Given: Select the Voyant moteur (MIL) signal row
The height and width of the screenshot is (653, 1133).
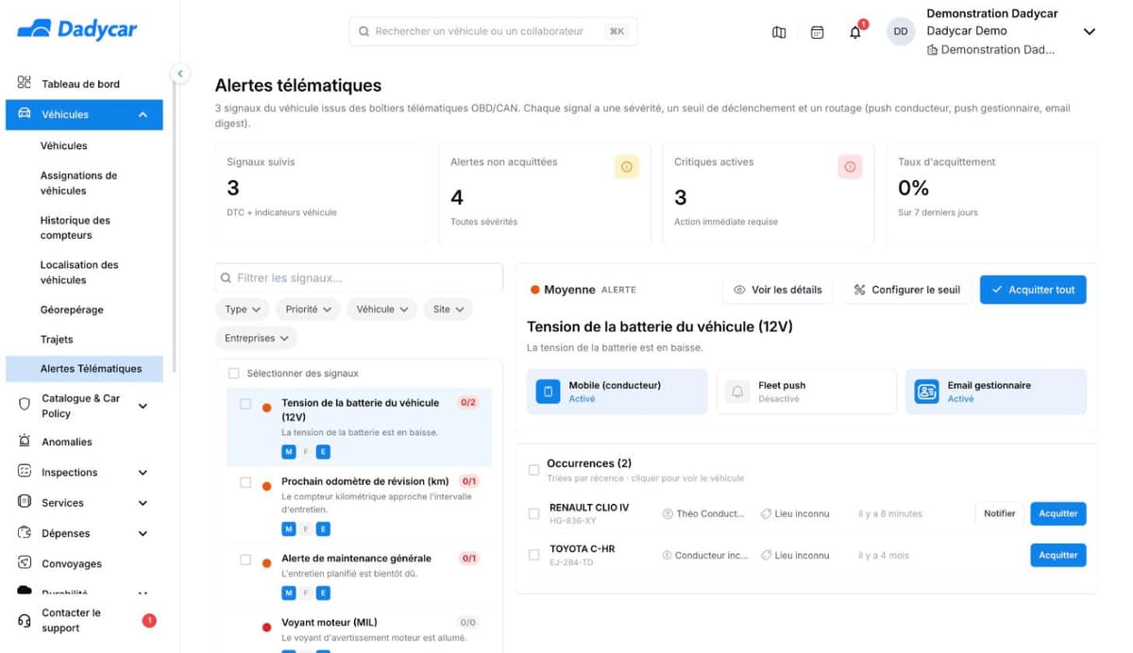Looking at the screenshot, I should [x=359, y=630].
